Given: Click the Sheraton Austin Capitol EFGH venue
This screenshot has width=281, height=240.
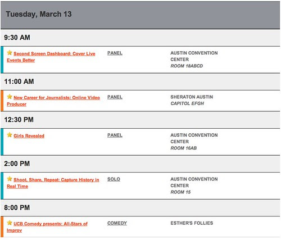Looking at the screenshot, I should (192, 100).
